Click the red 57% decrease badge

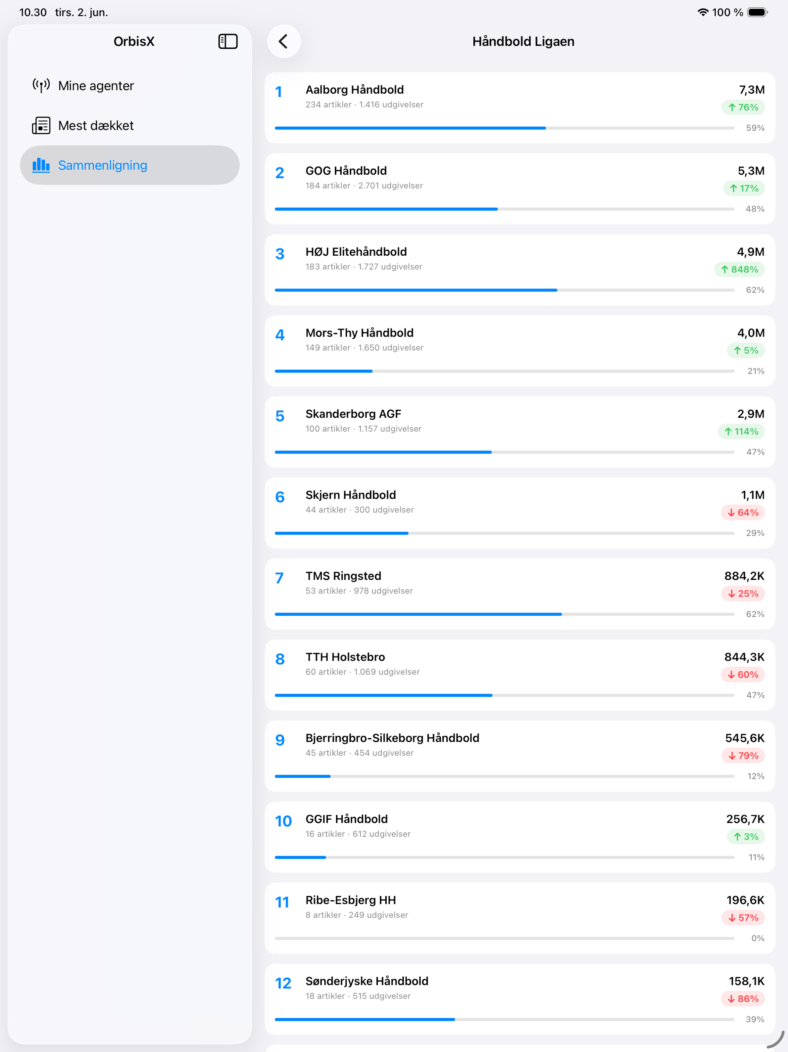(x=743, y=918)
